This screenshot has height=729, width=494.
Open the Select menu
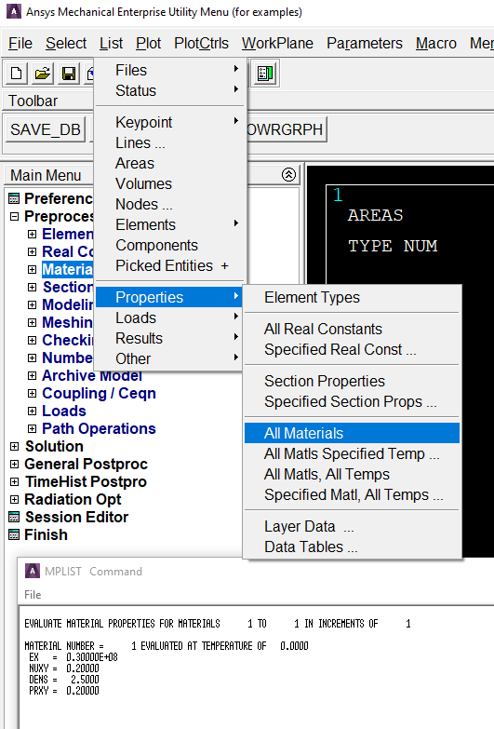coord(66,43)
